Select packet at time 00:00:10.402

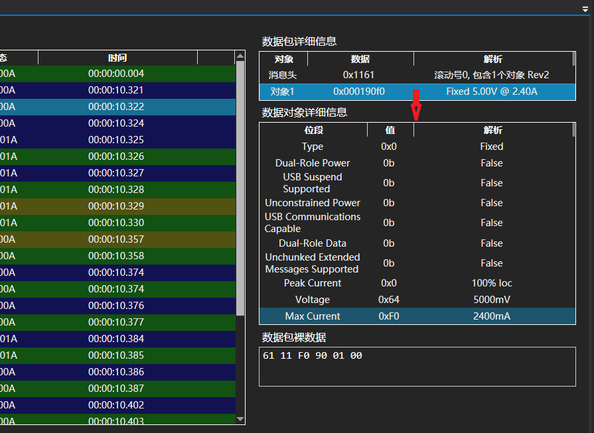click(x=117, y=405)
